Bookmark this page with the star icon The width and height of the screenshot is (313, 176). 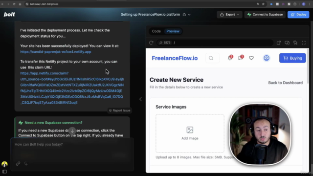(x=263, y=4)
